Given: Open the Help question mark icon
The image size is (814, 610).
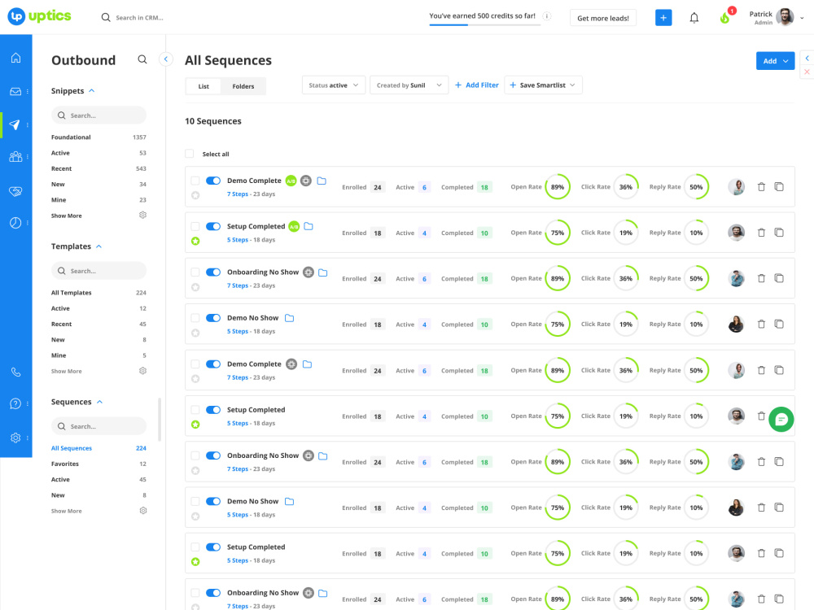Looking at the screenshot, I should 15,403.
